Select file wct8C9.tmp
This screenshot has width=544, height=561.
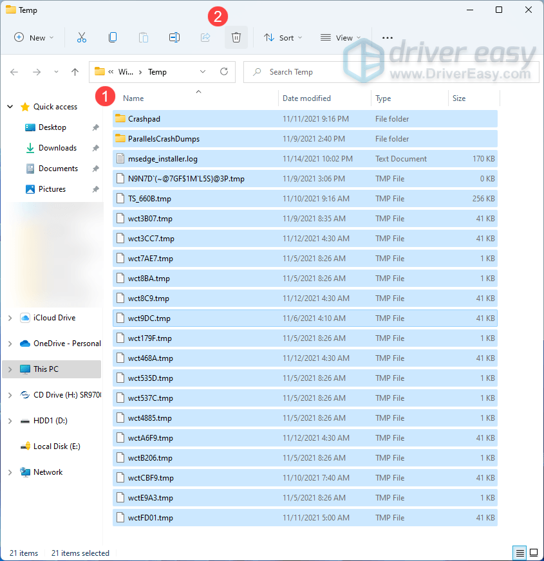pos(305,299)
